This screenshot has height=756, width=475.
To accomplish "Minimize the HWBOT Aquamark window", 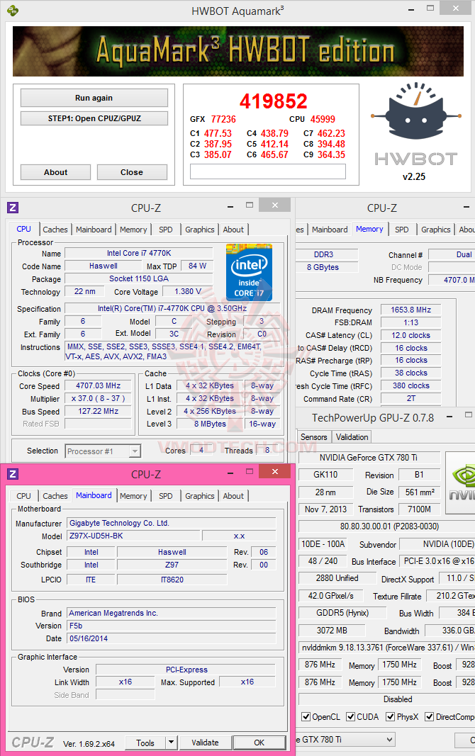I will click(411, 10).
